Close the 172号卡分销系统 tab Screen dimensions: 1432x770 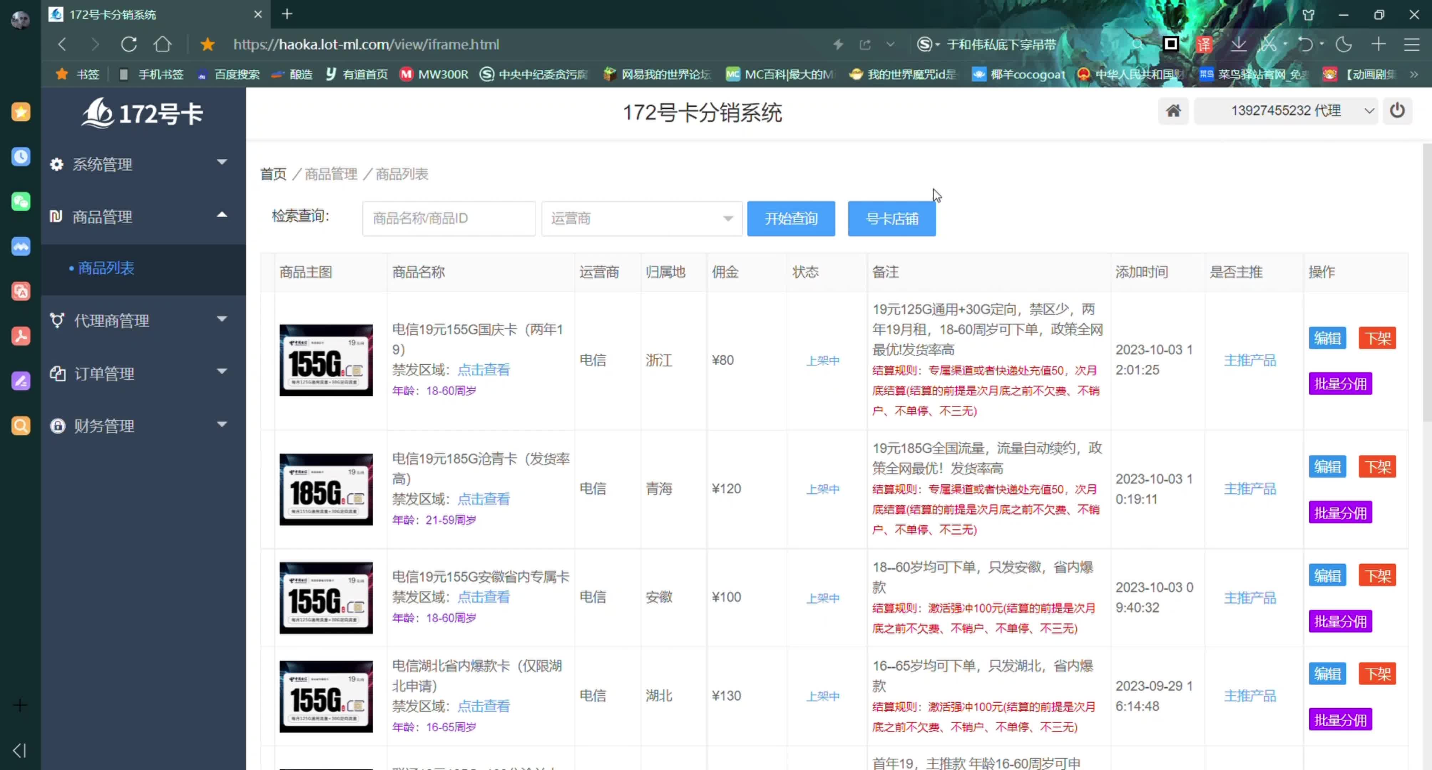[257, 15]
